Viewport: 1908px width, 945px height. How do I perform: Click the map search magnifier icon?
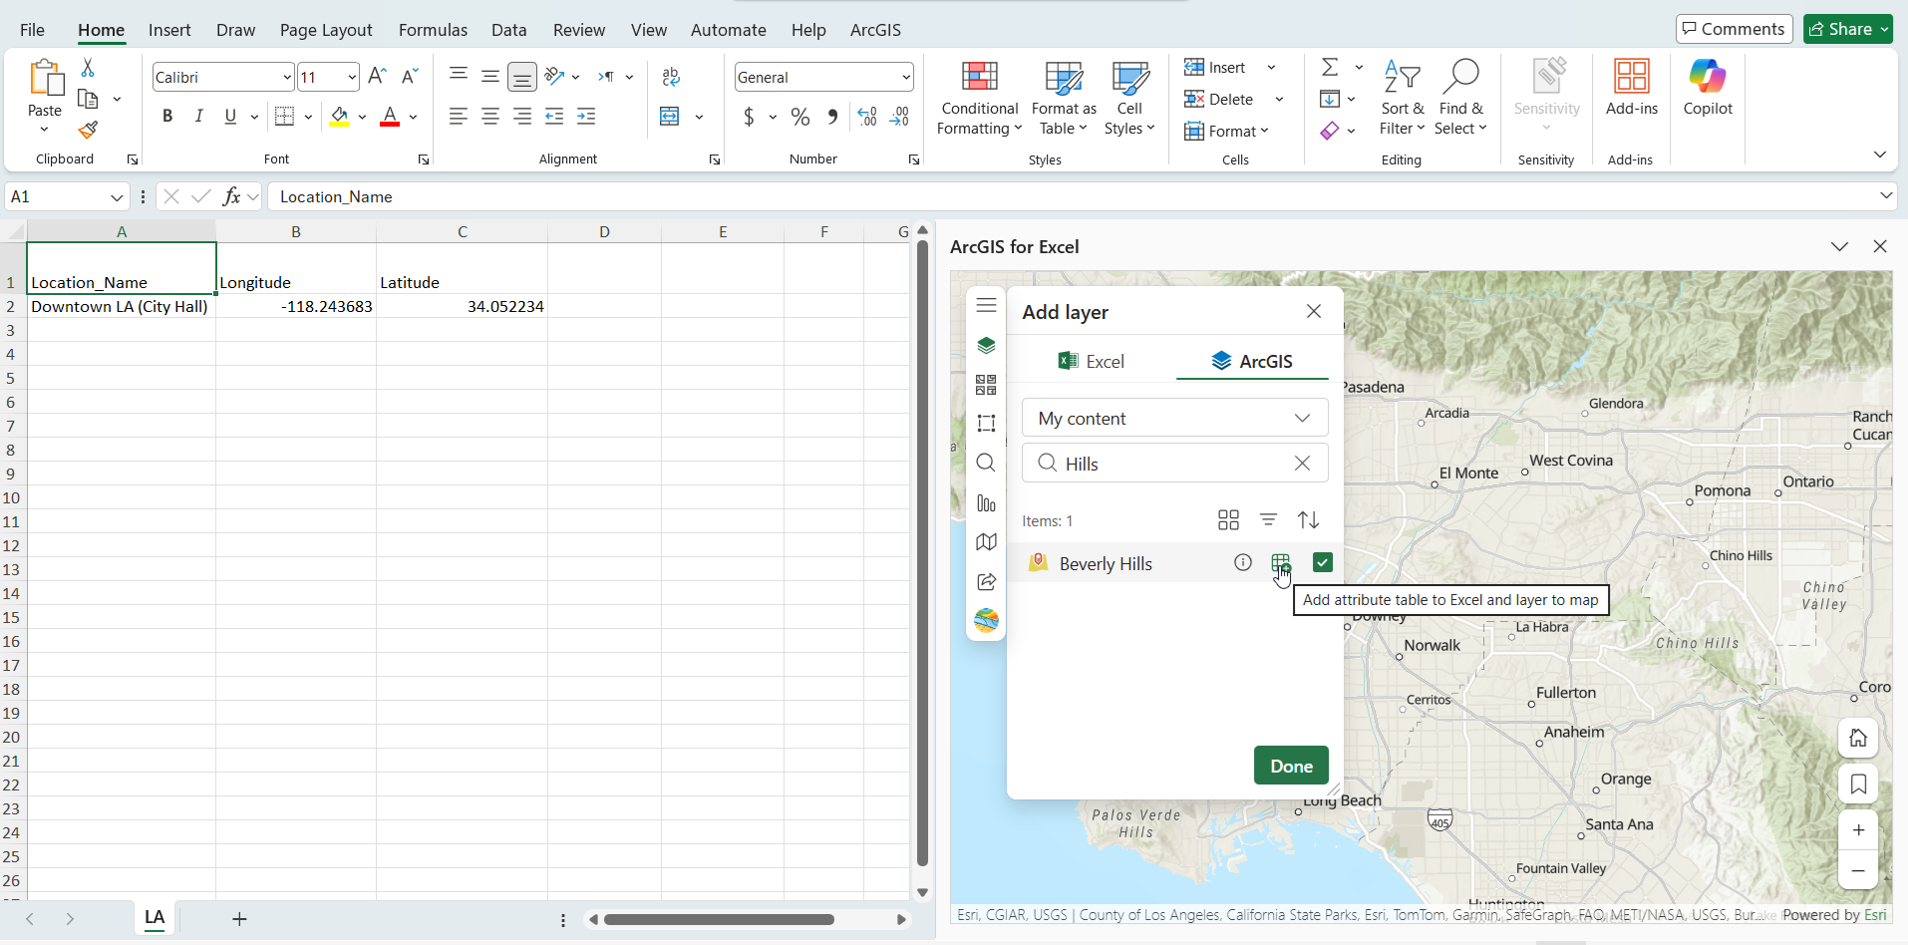986,464
